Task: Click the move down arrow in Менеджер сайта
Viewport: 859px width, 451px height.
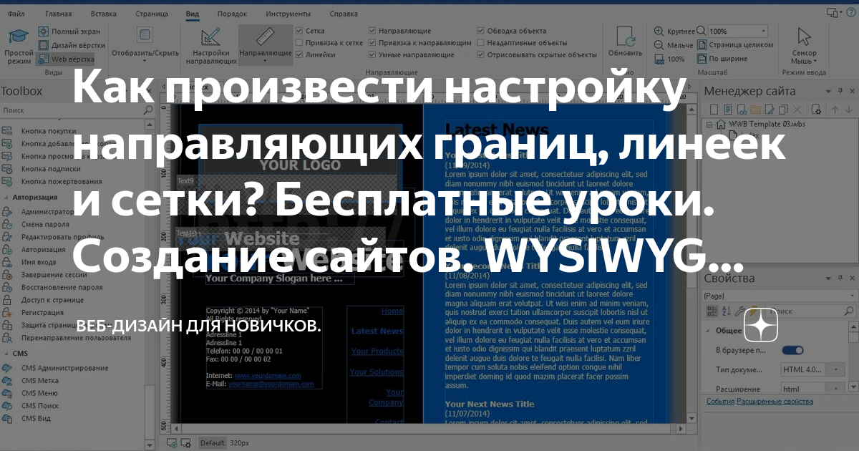Action: tap(848, 109)
